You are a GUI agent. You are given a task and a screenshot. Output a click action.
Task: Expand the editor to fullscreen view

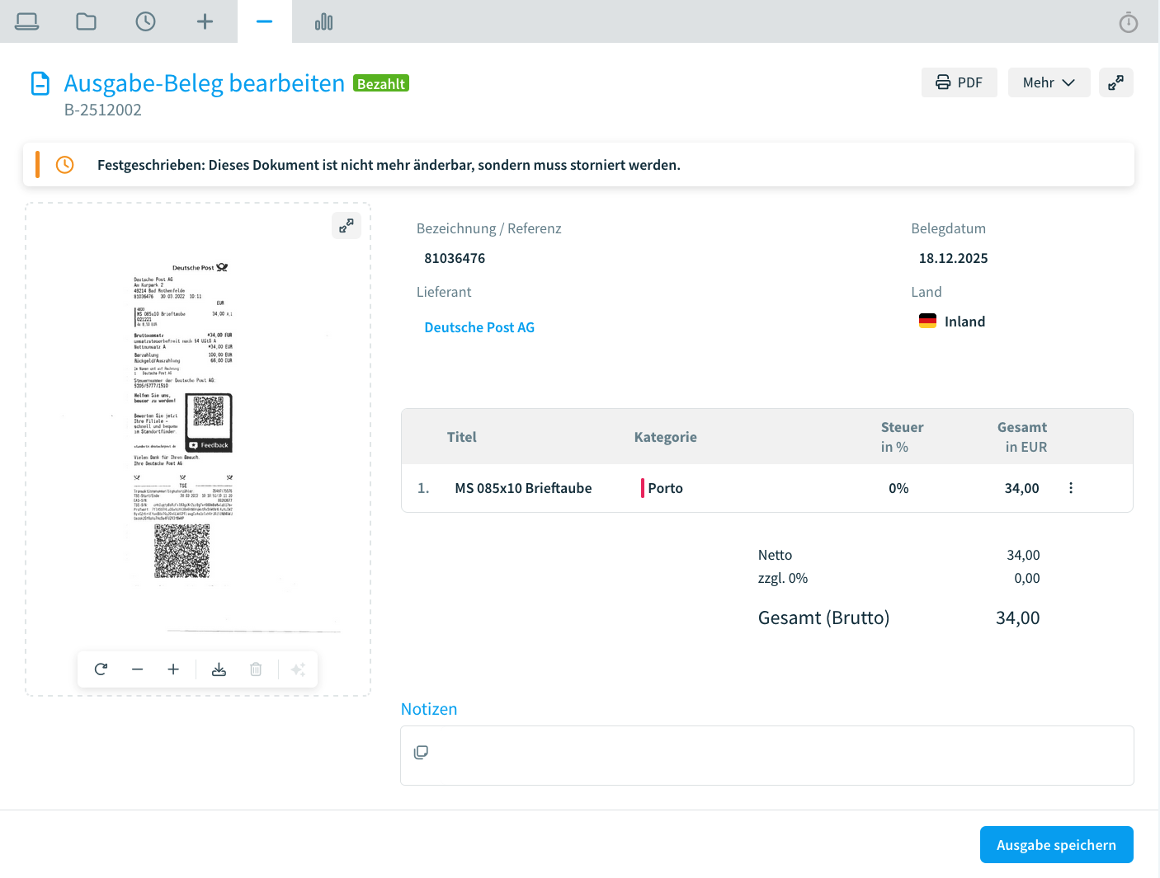tap(1115, 82)
